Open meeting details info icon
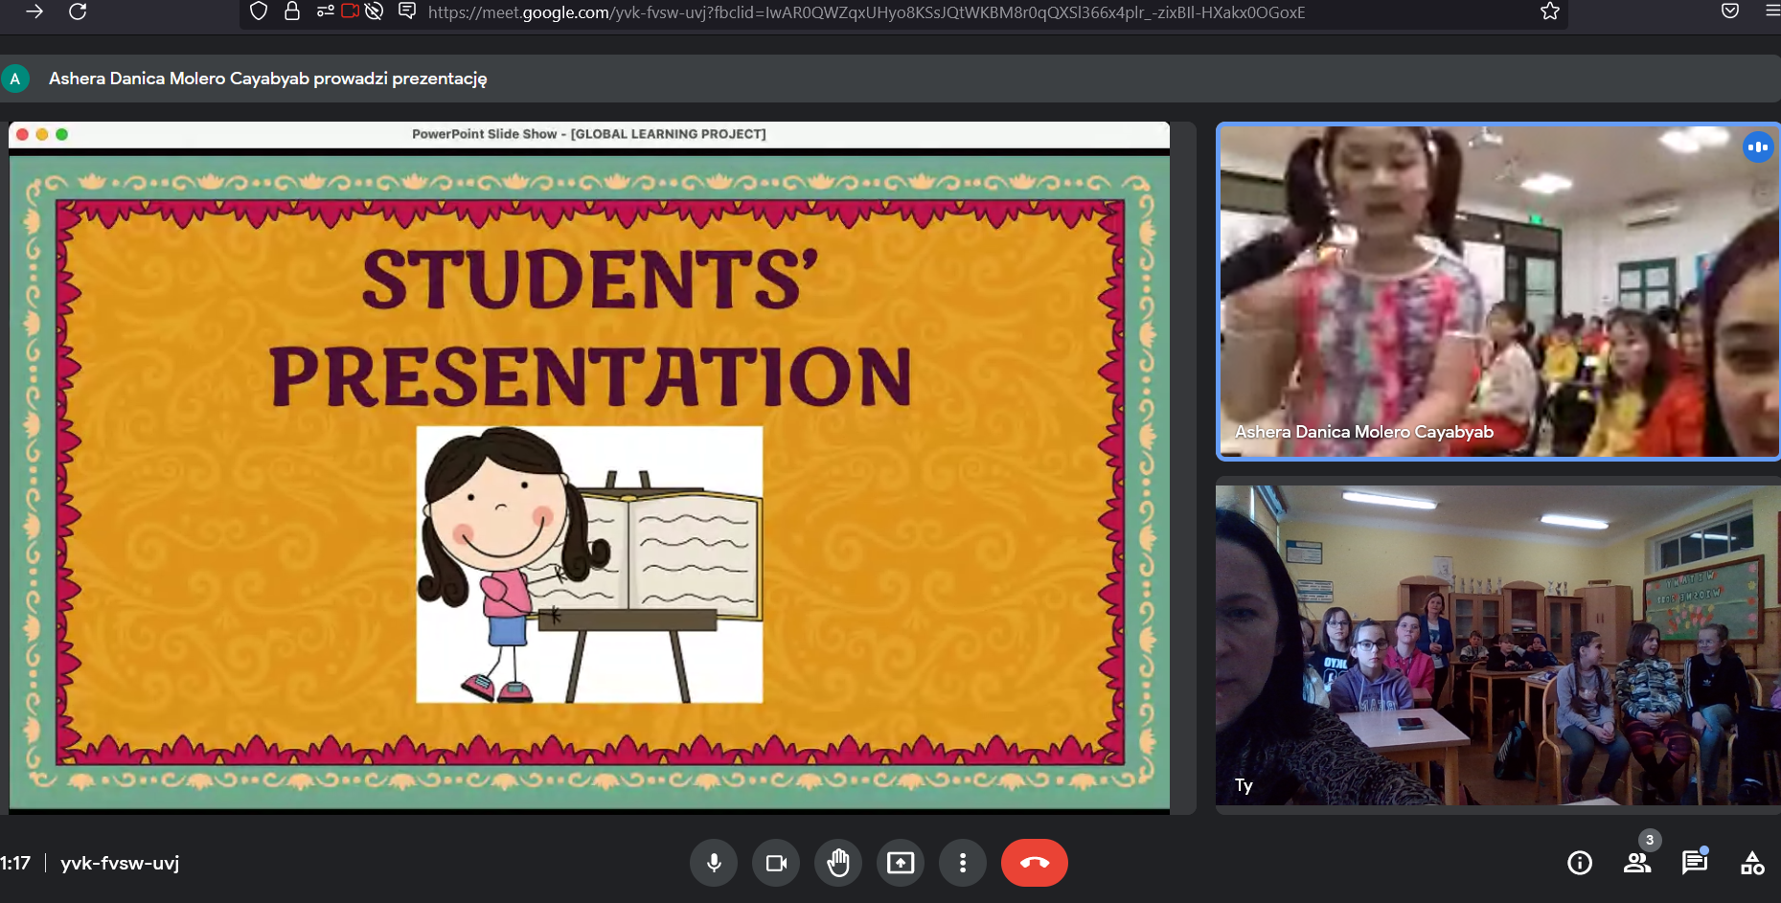The height and width of the screenshot is (903, 1781). coord(1580,863)
